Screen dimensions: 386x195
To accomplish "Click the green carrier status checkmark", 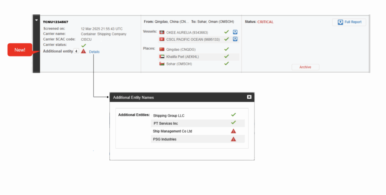I will (84, 45).
